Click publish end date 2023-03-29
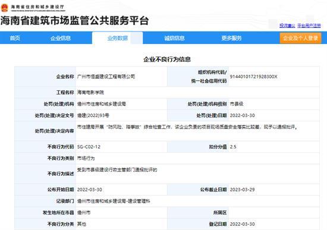Screen dimensions: 327x230 243,190
